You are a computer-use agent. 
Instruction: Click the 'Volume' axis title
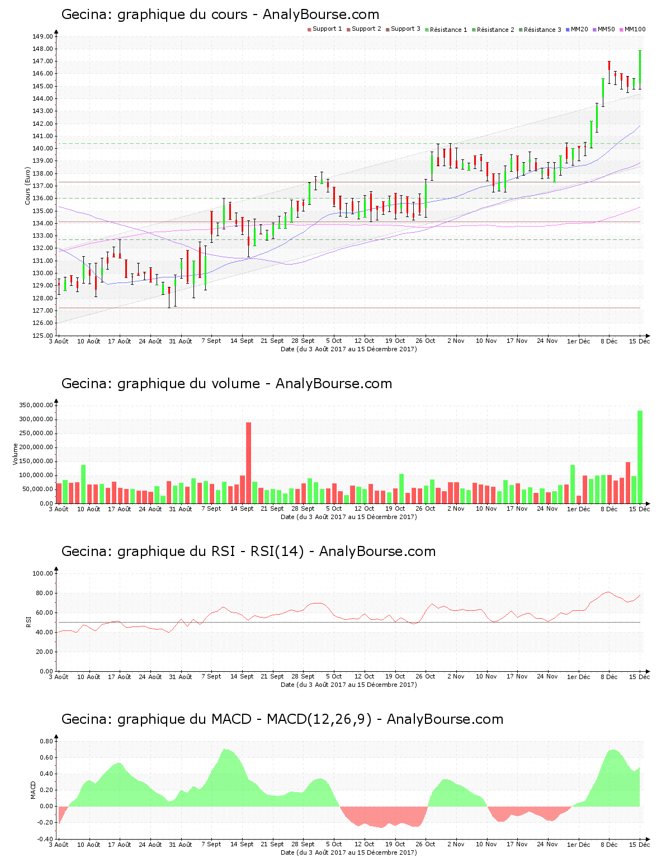click(16, 454)
